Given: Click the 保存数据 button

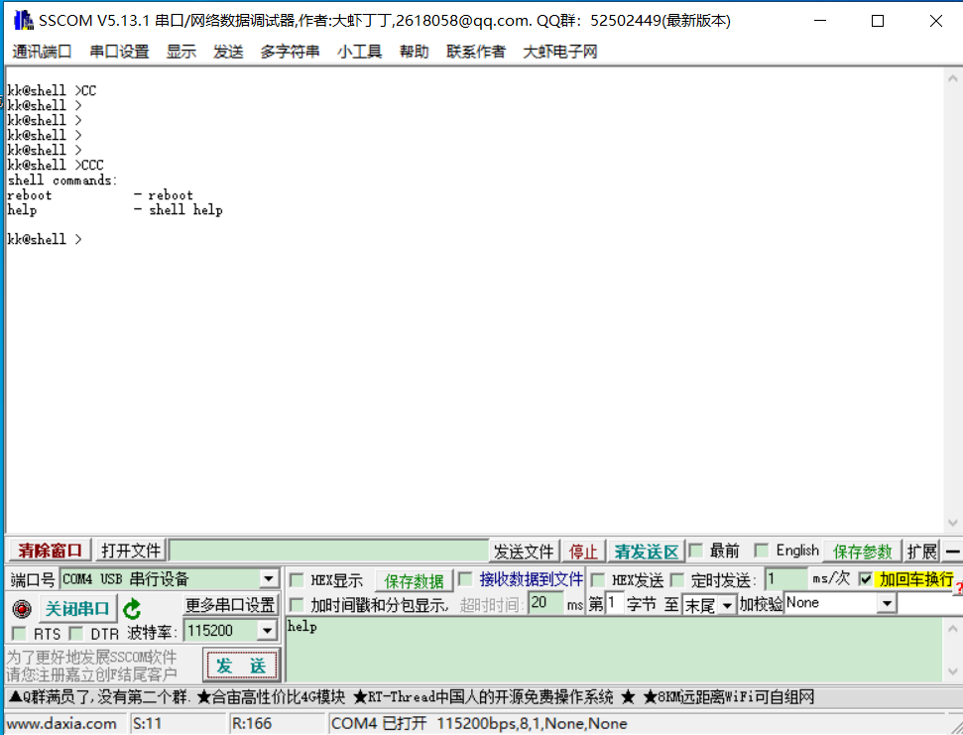Looking at the screenshot, I should click(x=414, y=580).
